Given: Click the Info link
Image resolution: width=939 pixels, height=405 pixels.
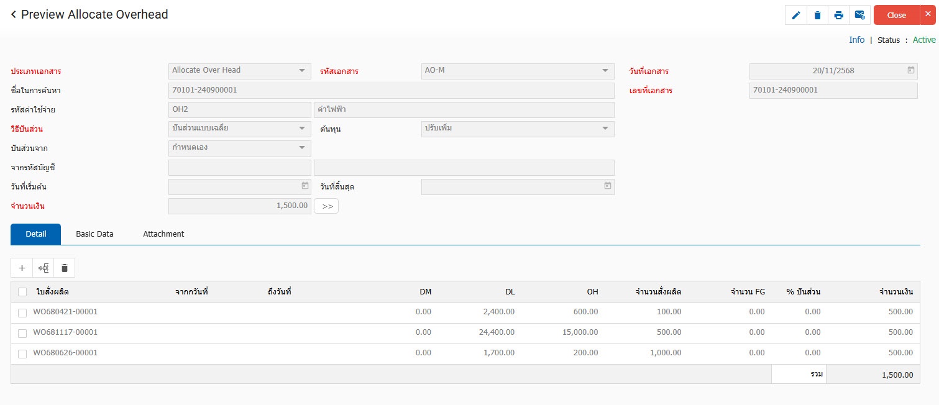Looking at the screenshot, I should (856, 40).
